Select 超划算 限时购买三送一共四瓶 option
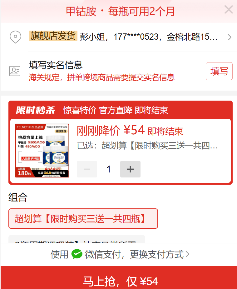The width and height of the screenshot is (237, 289). tap(83, 219)
